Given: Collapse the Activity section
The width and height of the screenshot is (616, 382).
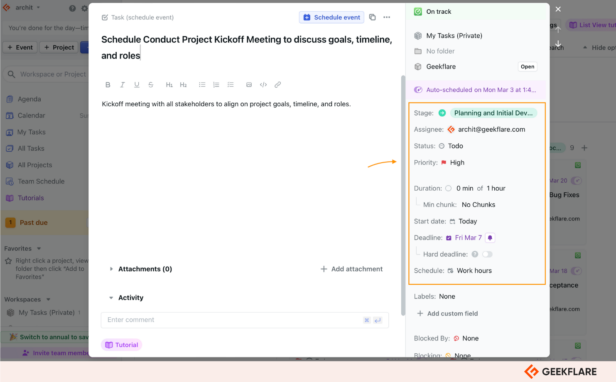Looking at the screenshot, I should 111,298.
